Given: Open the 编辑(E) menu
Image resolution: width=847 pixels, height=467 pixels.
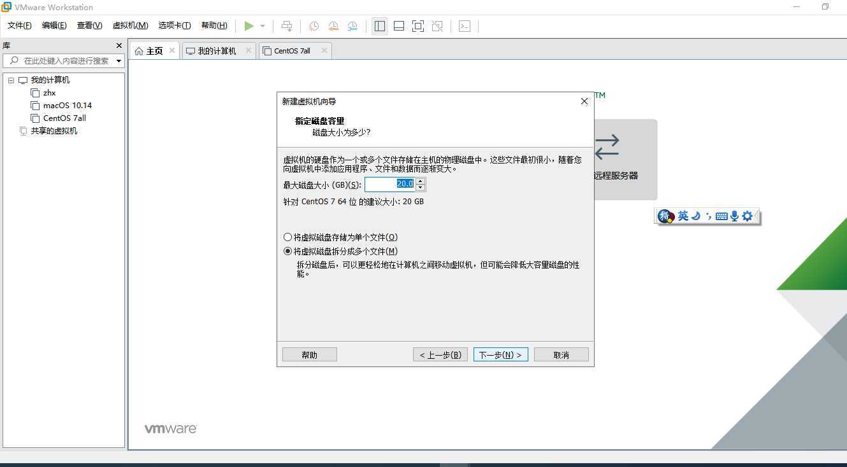Looking at the screenshot, I should point(54,25).
